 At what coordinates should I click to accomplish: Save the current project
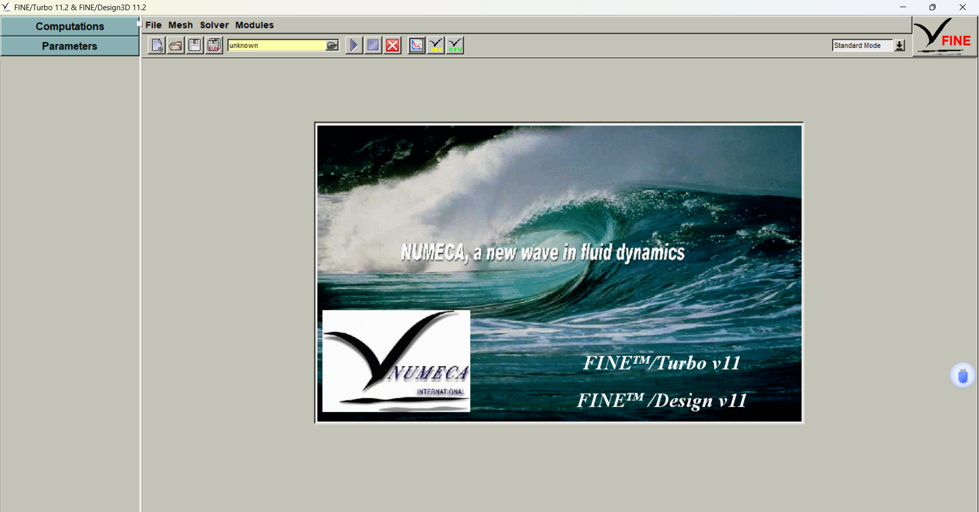pyautogui.click(x=195, y=45)
